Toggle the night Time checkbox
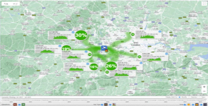This screenshot has height=106, width=208. click(x=201, y=104)
